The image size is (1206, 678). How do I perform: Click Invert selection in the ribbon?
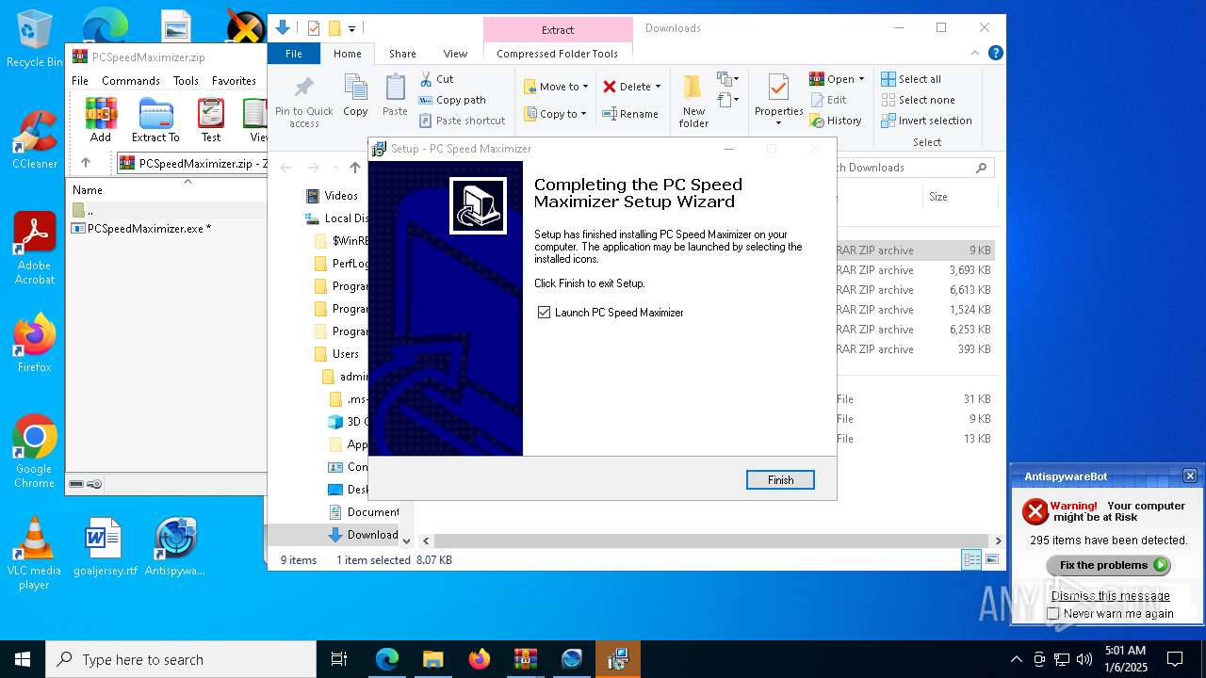tap(926, 121)
